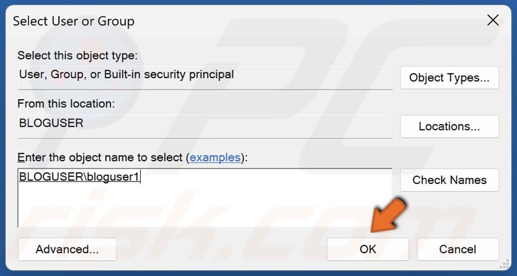Select the BLOGUSER location field
This screenshot has width=517, height=276.
[x=204, y=123]
